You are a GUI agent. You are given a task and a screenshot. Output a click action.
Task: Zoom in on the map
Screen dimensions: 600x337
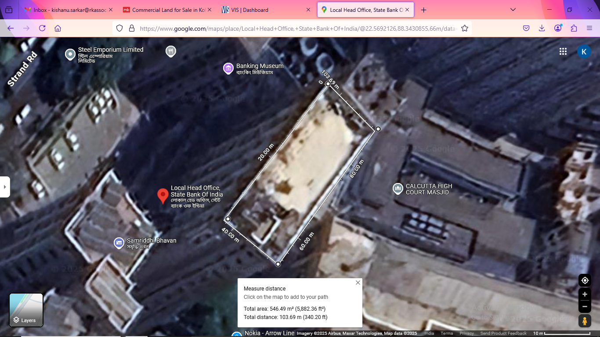(x=585, y=294)
